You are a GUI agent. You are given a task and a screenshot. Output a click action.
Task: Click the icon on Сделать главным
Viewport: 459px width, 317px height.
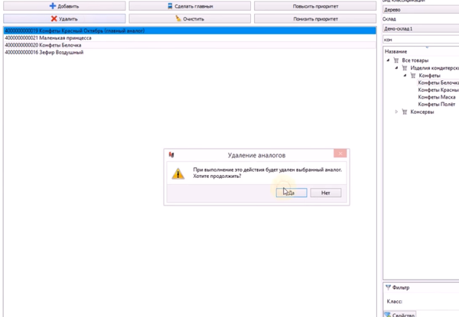[170, 6]
